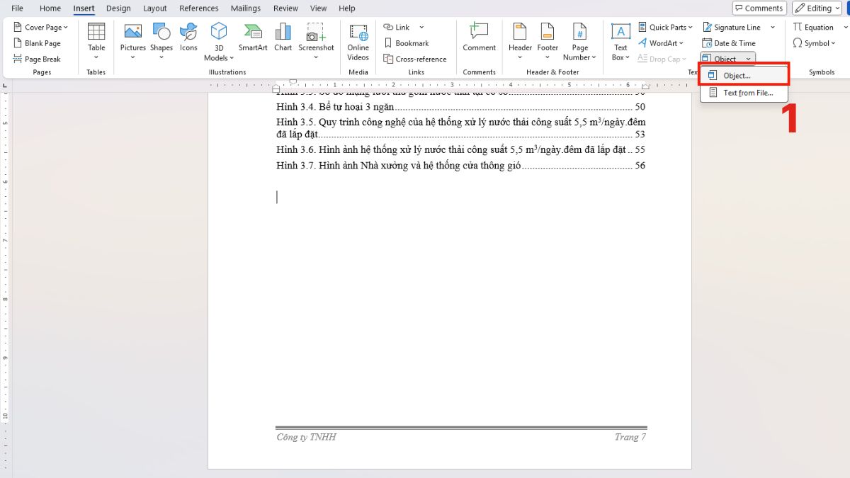Insert a SmartArt graphic
The height and width of the screenshot is (478, 850).
tap(252, 40)
